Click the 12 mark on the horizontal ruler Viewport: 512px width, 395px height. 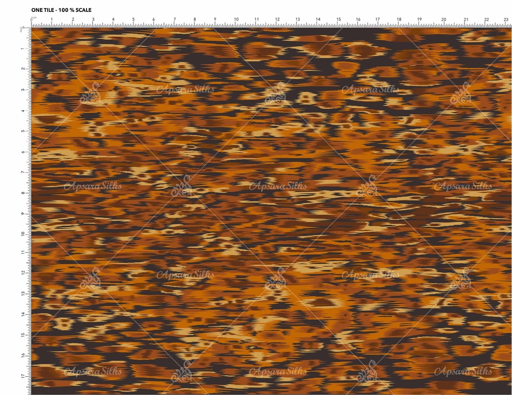[x=276, y=20]
